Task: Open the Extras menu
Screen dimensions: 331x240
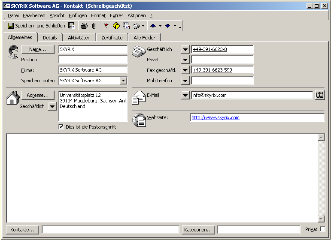Action: (x=116, y=15)
